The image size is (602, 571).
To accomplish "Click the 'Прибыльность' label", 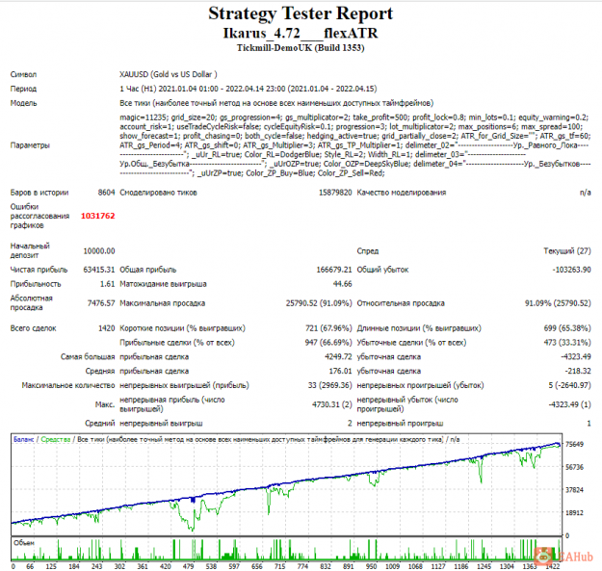I will point(36,284).
